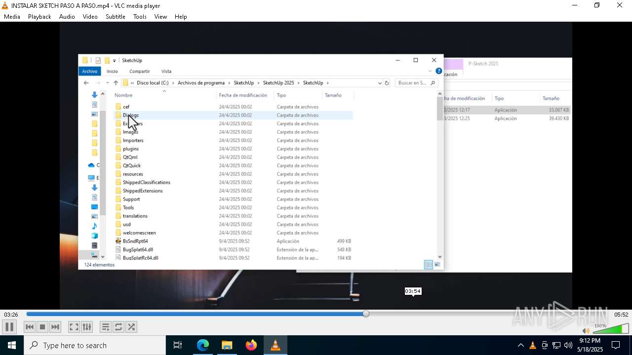Open the network status tray icon
632x355 pixels.
tap(556, 345)
